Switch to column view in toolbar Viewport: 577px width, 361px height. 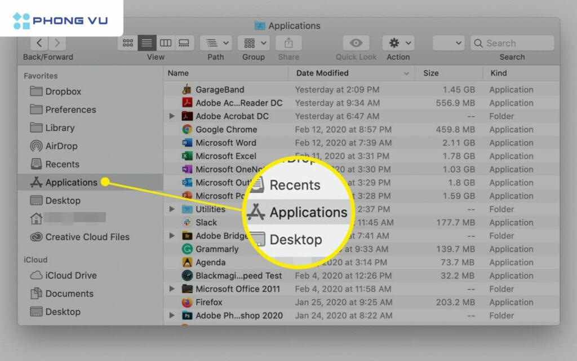(165, 43)
